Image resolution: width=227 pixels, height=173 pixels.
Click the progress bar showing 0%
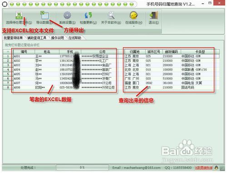click(83, 168)
